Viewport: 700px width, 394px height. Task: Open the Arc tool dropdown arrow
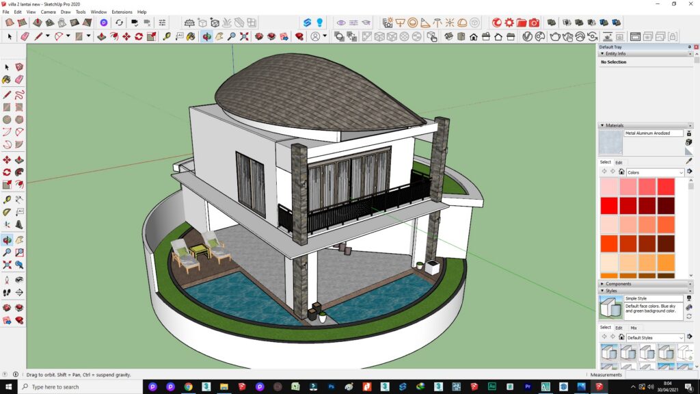[x=68, y=36]
